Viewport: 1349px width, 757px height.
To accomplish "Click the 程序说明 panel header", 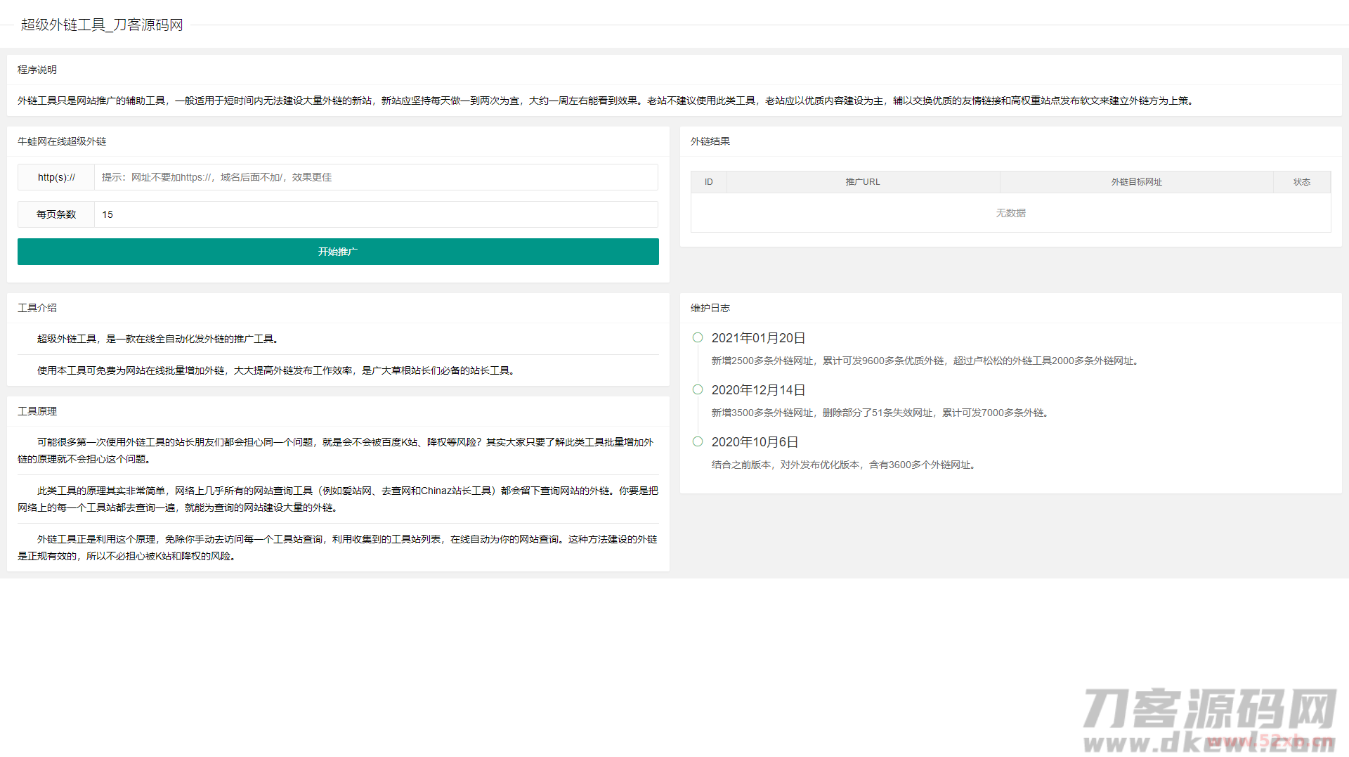I will pyautogui.click(x=36, y=69).
